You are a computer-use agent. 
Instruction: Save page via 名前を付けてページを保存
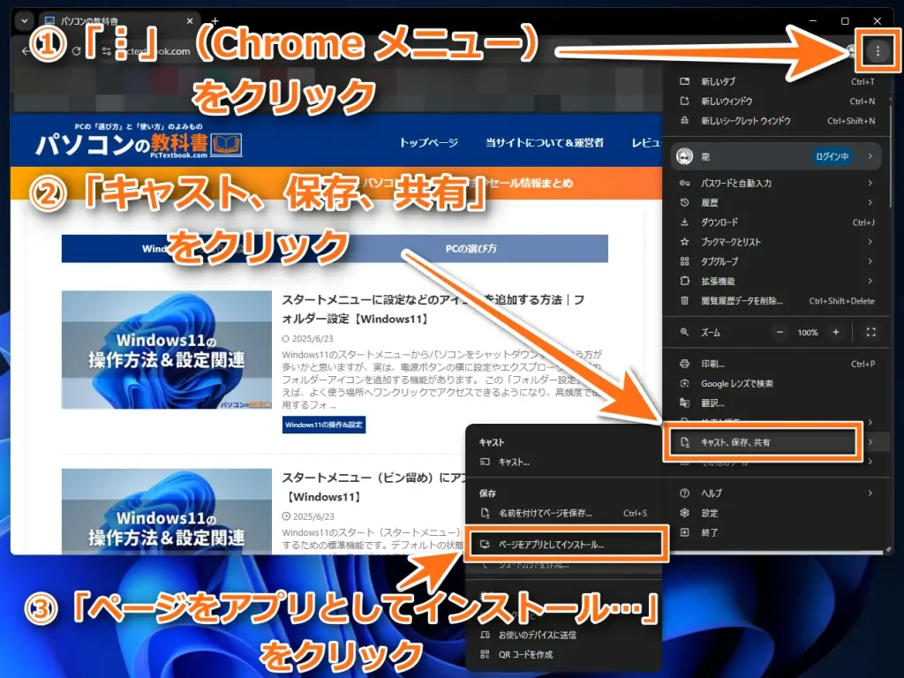click(x=562, y=513)
